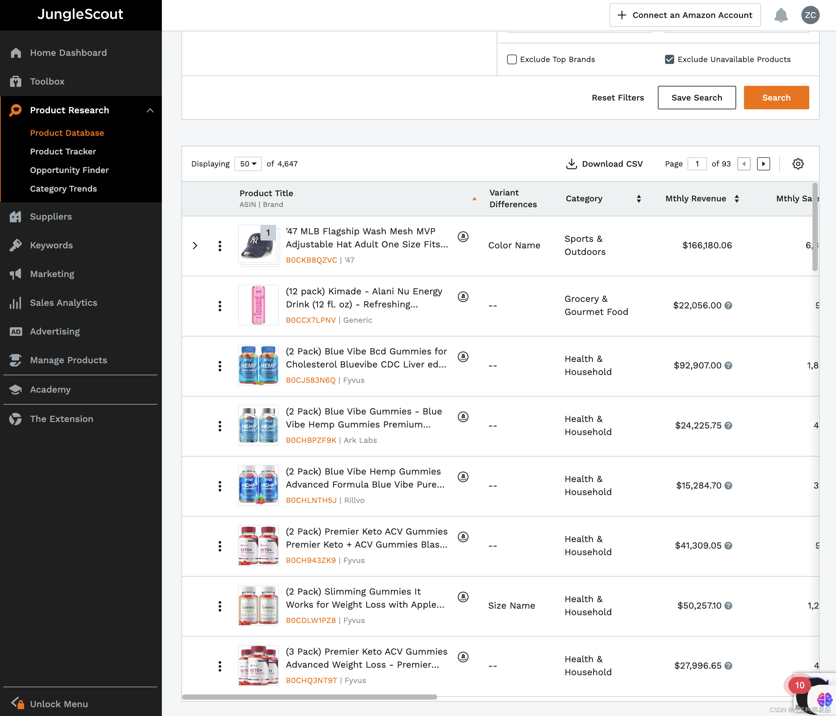This screenshot has width=836, height=716.
Task: Open table column settings gear
Action: click(x=798, y=164)
